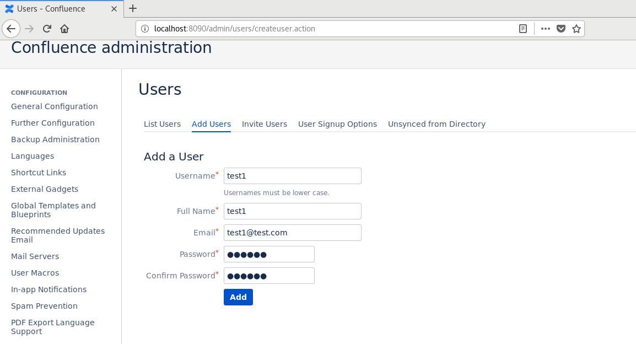Click the Confluence administration heading
Viewport: 636px width, 344px height.
pos(111,48)
